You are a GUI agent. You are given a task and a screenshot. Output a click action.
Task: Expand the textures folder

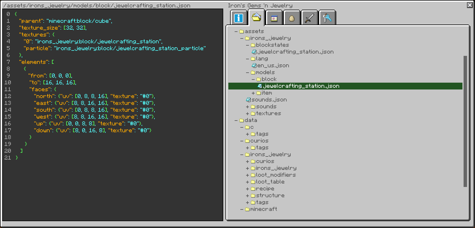click(247, 113)
